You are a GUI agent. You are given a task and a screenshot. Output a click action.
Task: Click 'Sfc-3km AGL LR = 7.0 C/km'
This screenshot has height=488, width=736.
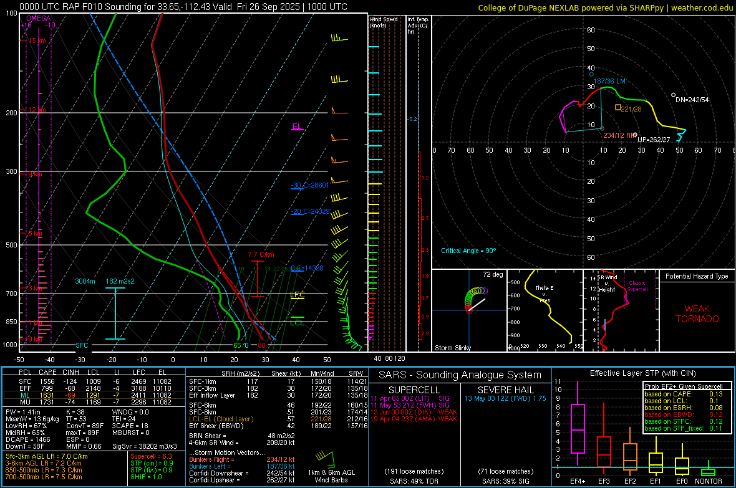(x=47, y=456)
